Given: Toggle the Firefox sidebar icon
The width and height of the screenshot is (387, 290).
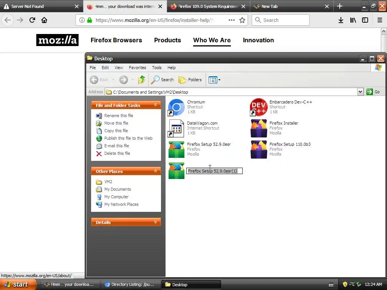Looking at the screenshot, I should (365, 20).
